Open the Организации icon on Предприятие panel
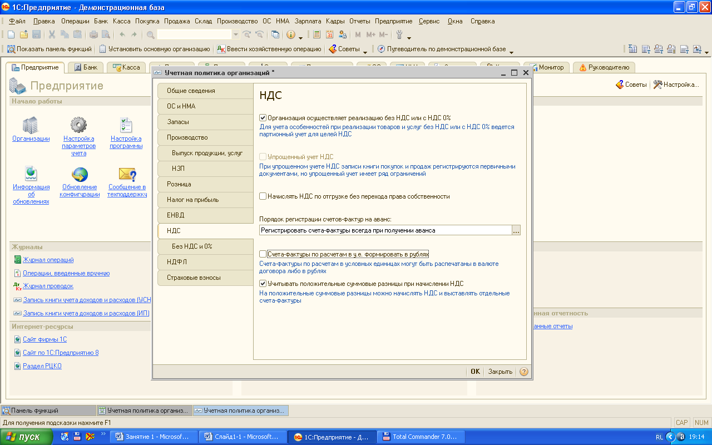Image resolution: width=712 pixels, height=445 pixels. (31, 125)
